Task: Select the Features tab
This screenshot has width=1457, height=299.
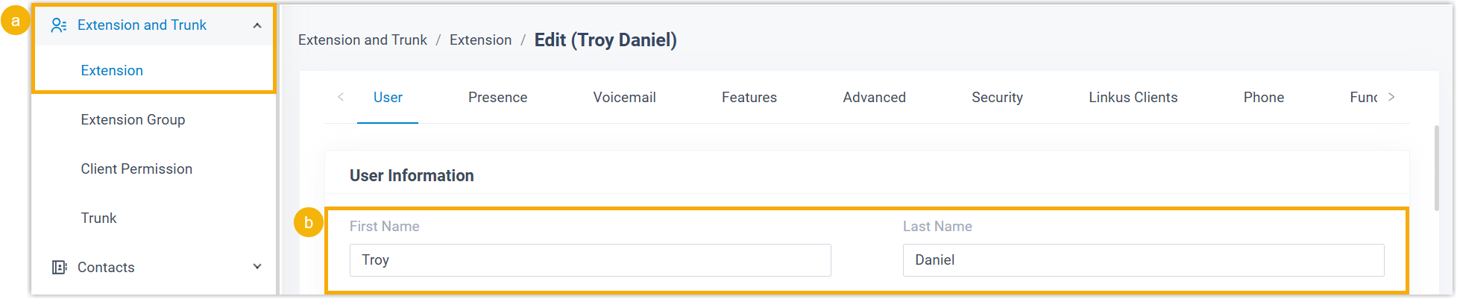Action: click(x=749, y=98)
